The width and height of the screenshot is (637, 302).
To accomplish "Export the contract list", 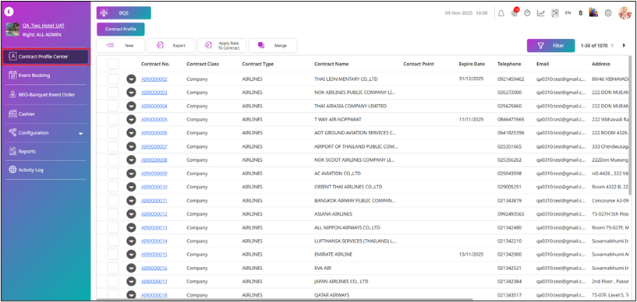I will pos(171,45).
